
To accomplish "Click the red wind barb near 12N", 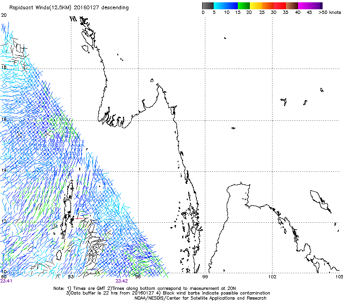I will pyautogui.click(x=79, y=218).
